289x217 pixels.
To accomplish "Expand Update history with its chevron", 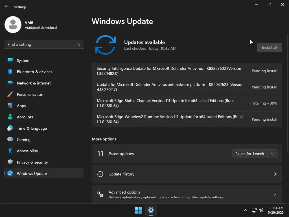I will point(275,174).
